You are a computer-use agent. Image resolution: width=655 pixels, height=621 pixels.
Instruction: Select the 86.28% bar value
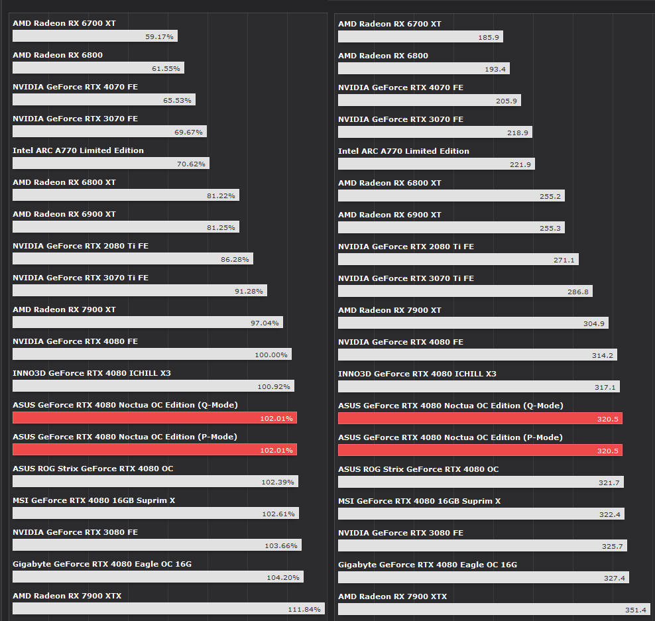tap(235, 259)
